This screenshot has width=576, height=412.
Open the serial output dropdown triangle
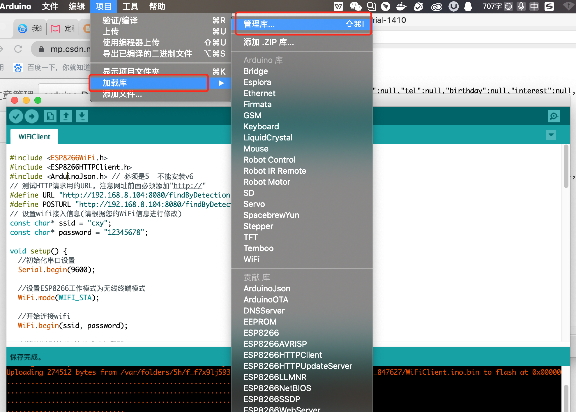(x=551, y=135)
